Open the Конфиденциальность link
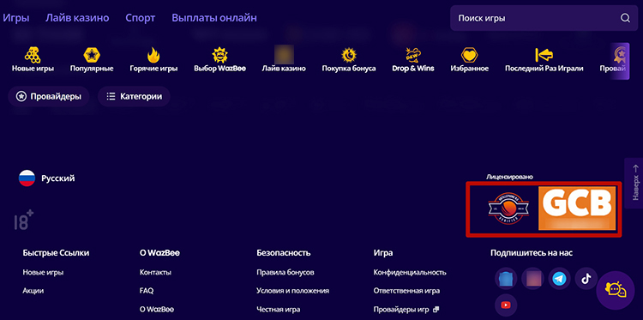 pos(410,273)
